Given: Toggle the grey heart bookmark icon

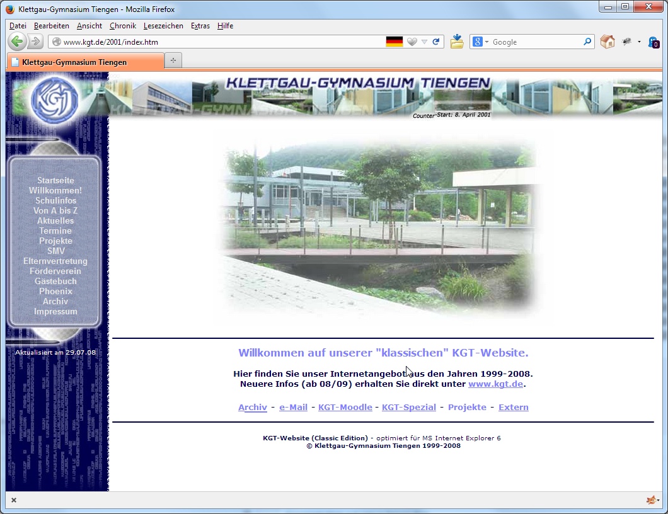Looking at the screenshot, I should tap(412, 42).
